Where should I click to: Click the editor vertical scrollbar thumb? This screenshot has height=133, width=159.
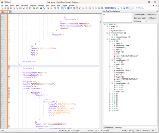[x=100, y=22]
